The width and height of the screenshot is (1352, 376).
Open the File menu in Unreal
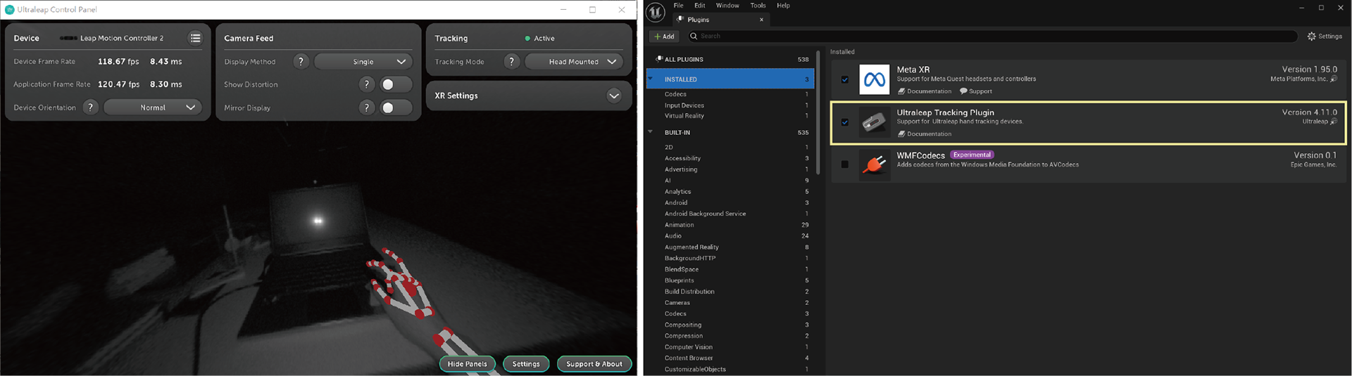(x=678, y=6)
